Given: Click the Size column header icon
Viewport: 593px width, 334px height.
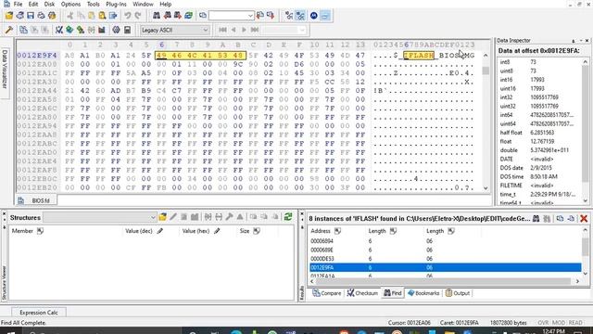Looking at the screenshot, I should pos(257,231).
